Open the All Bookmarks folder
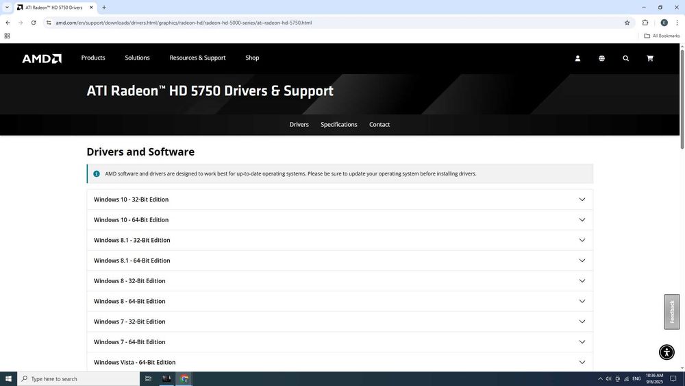 tap(662, 36)
